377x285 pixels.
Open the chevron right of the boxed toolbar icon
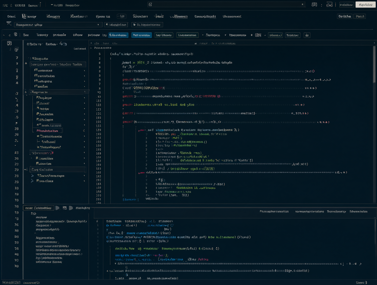click(265, 35)
